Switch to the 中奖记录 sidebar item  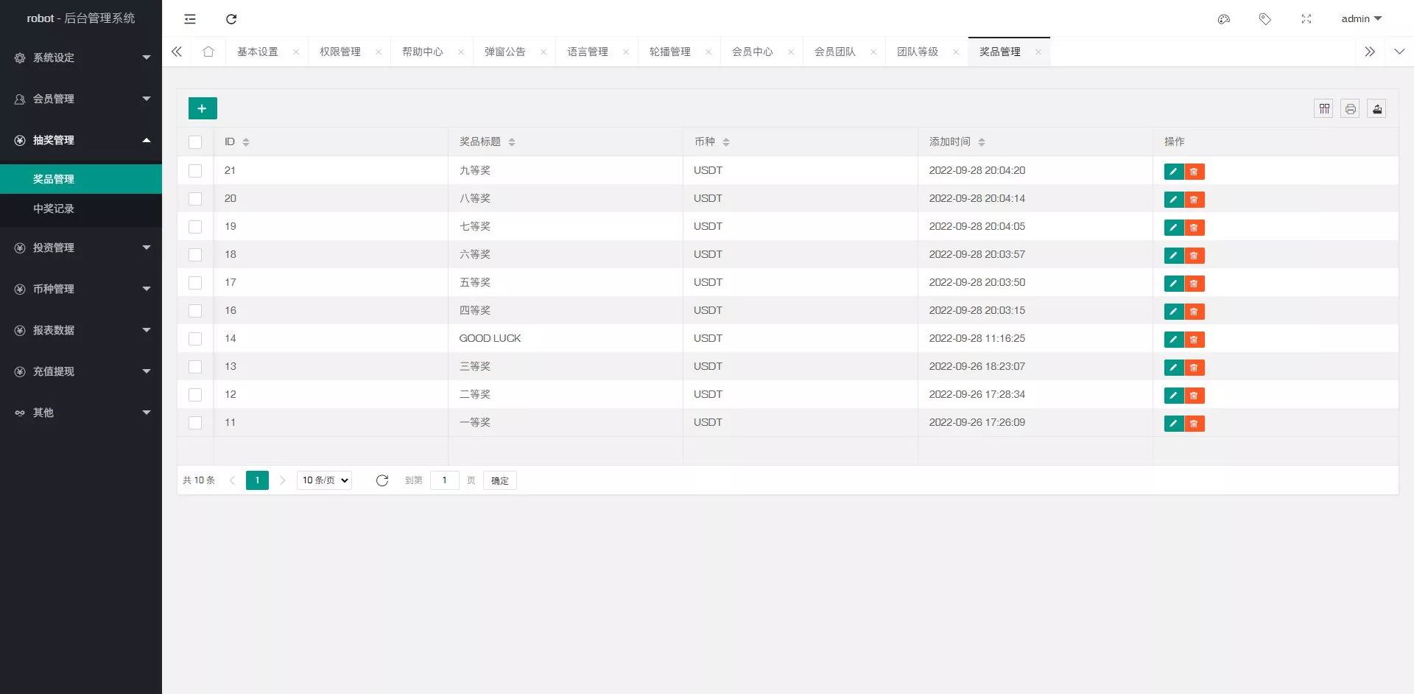(x=52, y=208)
